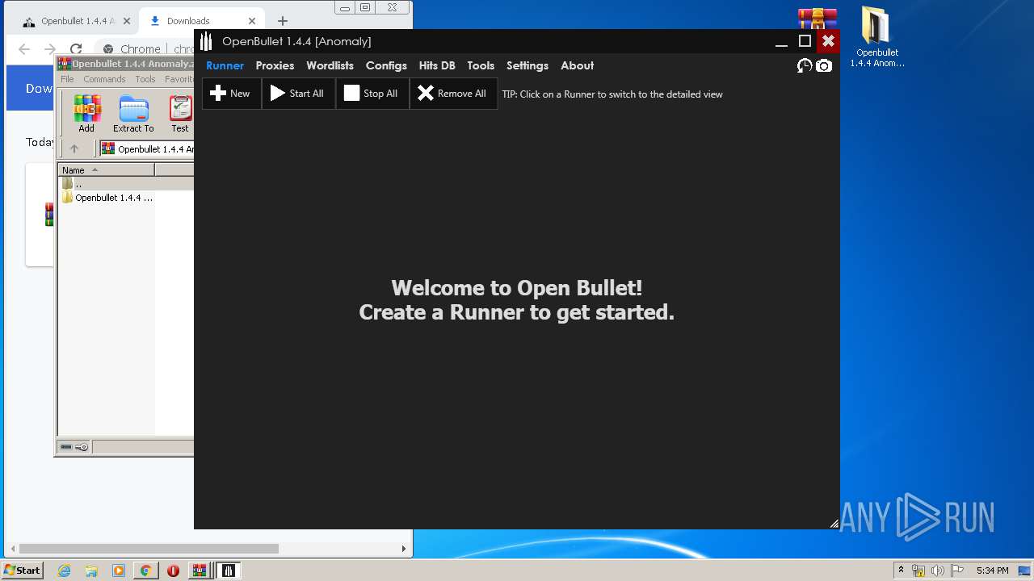Select the Openbullet 1.4.4 folder in WinRAR
Image resolution: width=1034 pixels, height=581 pixels.
(x=107, y=198)
